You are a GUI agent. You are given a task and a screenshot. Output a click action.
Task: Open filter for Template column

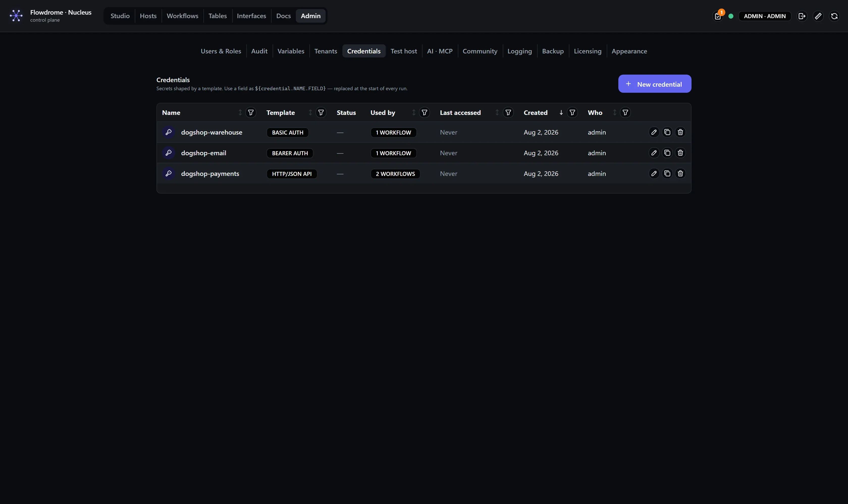pyautogui.click(x=321, y=112)
